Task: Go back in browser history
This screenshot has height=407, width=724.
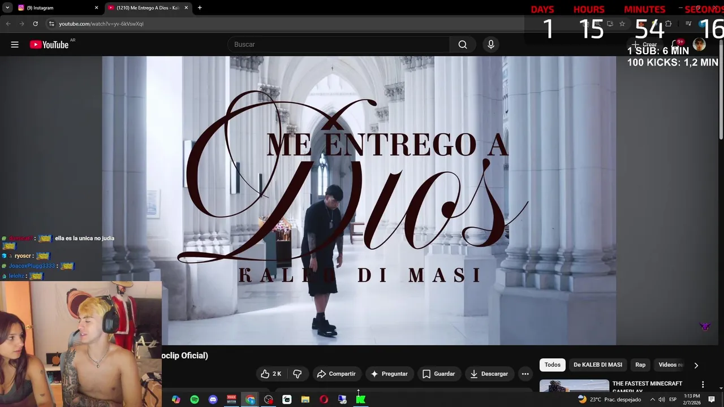Action: click(x=8, y=24)
